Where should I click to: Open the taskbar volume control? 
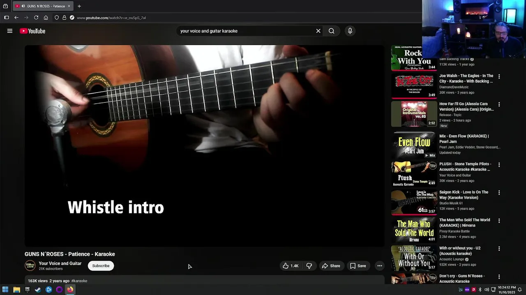487,290
